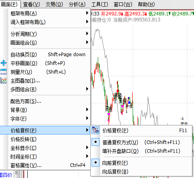Viewport: 194px width, 178px height.
Task: Open the 帮助(H) menu
Action: [x=146, y=4]
